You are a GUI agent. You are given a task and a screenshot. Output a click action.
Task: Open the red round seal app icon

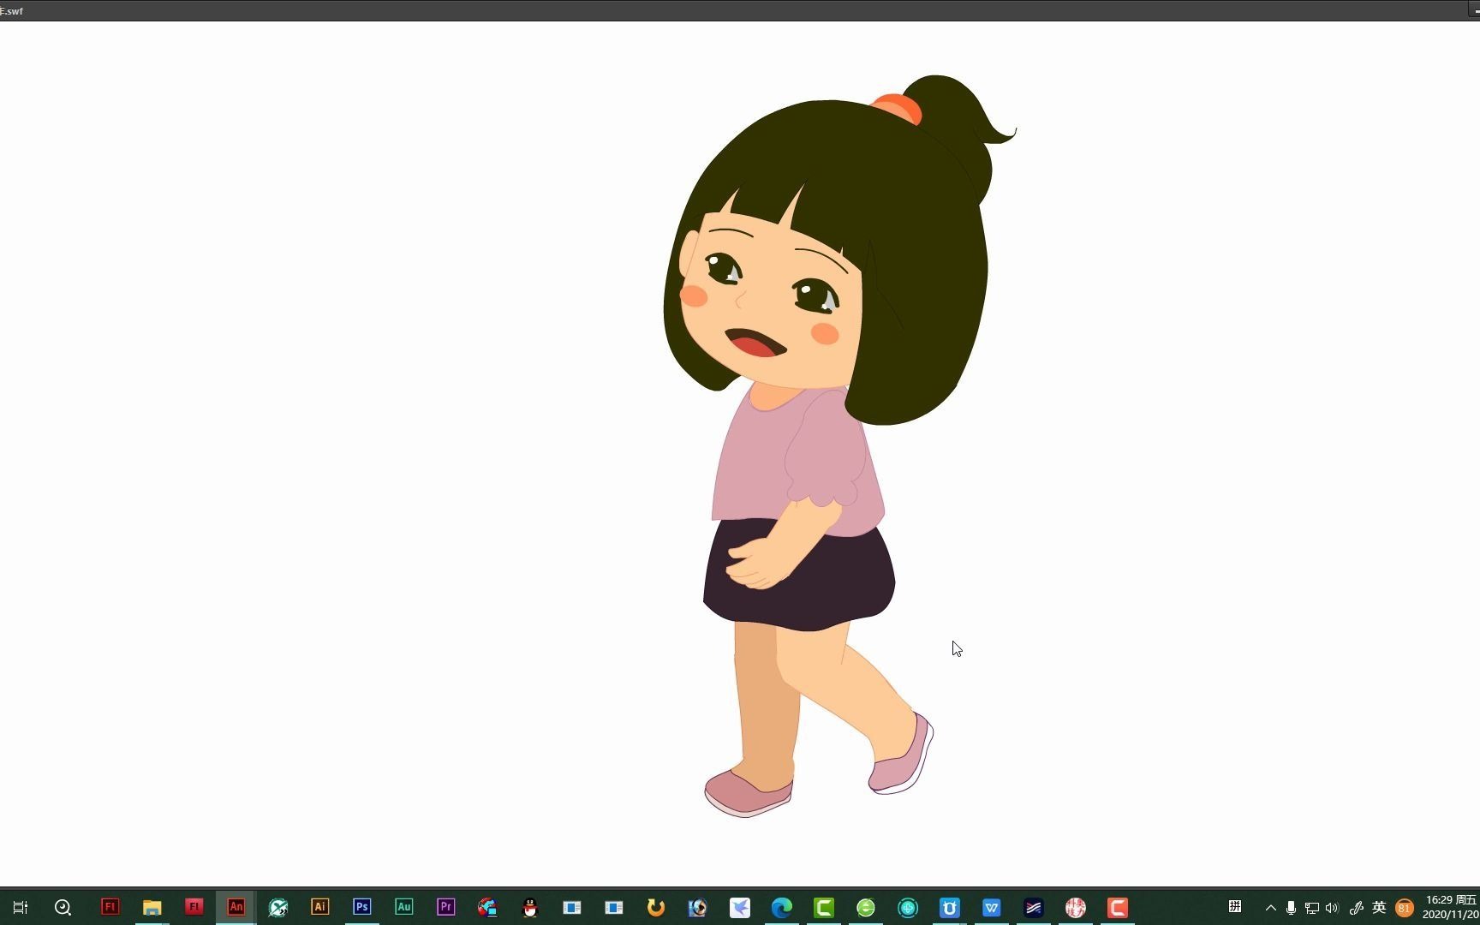[x=1075, y=907]
